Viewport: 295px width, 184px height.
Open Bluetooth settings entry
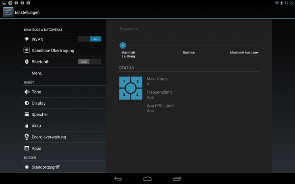[x=64, y=62]
